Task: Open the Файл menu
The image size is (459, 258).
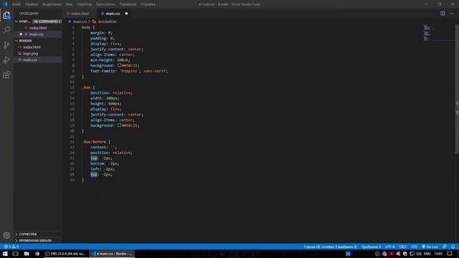Action: (x=16, y=4)
